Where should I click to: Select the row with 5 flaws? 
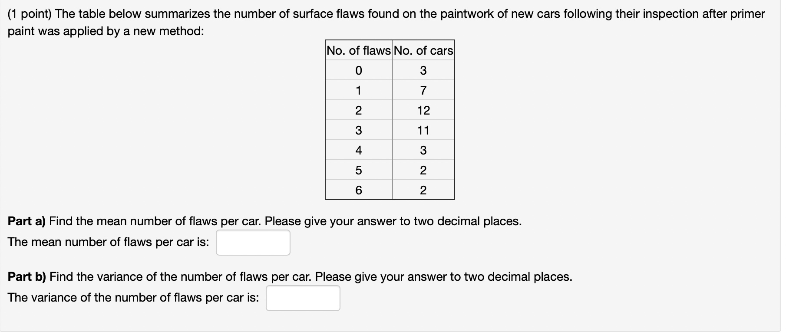coord(359,170)
